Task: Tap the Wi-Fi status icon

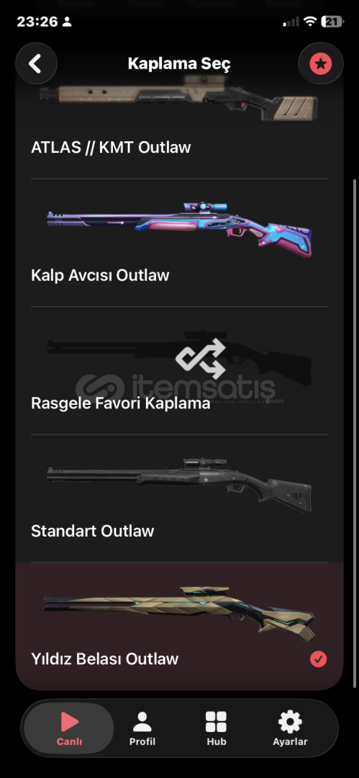Action: [x=310, y=22]
